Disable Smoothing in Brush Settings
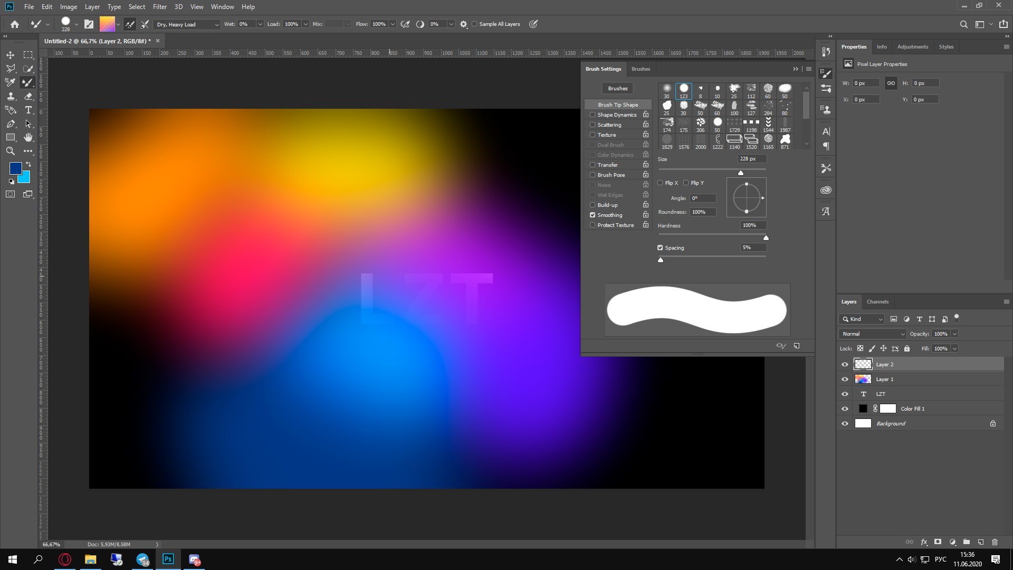Viewport: 1013px width, 570px height. coord(592,215)
